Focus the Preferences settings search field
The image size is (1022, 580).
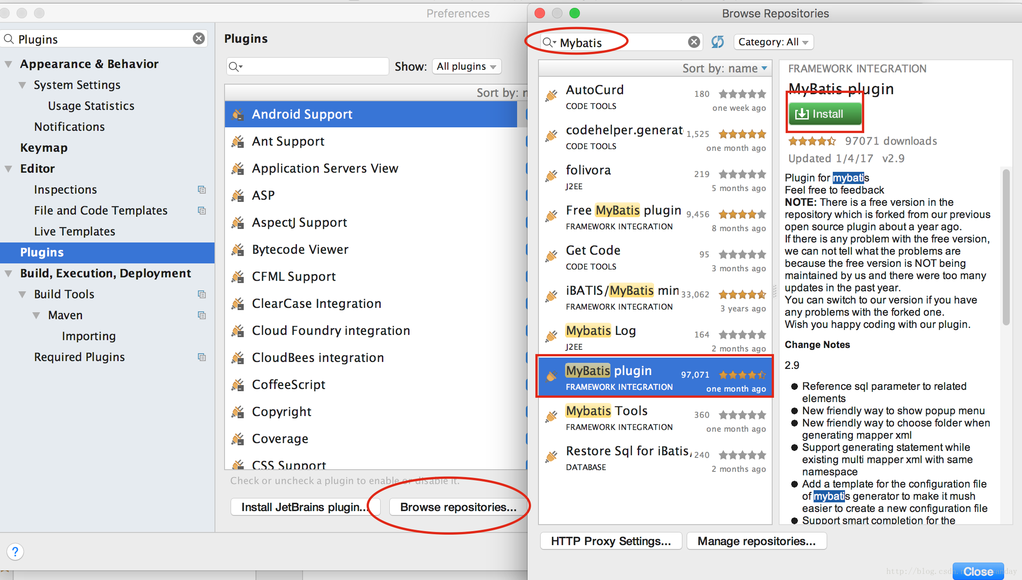coord(105,39)
